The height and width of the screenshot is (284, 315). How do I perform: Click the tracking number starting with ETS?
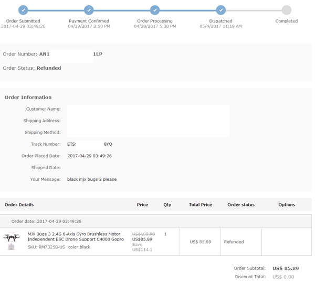[x=90, y=144]
